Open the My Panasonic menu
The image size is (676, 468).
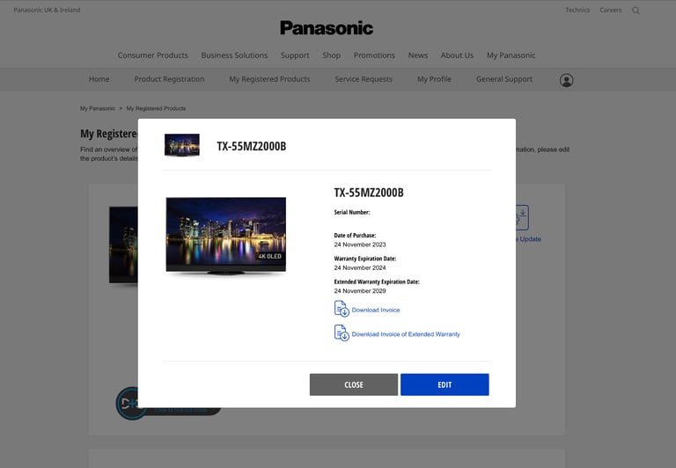coord(511,55)
